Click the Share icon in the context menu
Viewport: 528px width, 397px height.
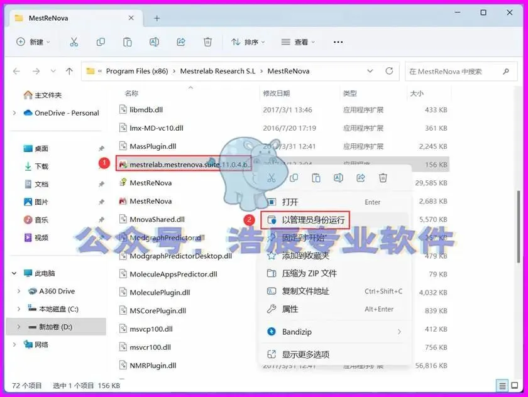361,178
